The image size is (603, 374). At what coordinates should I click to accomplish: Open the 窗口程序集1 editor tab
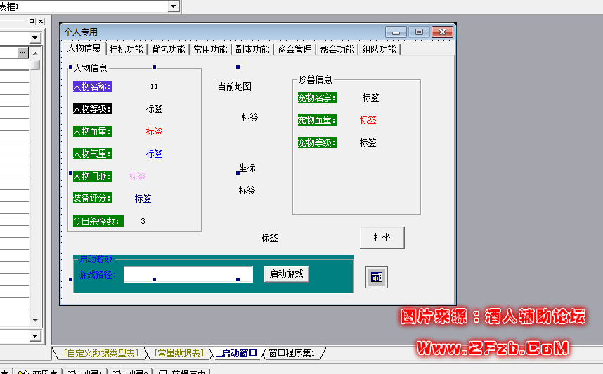click(292, 353)
